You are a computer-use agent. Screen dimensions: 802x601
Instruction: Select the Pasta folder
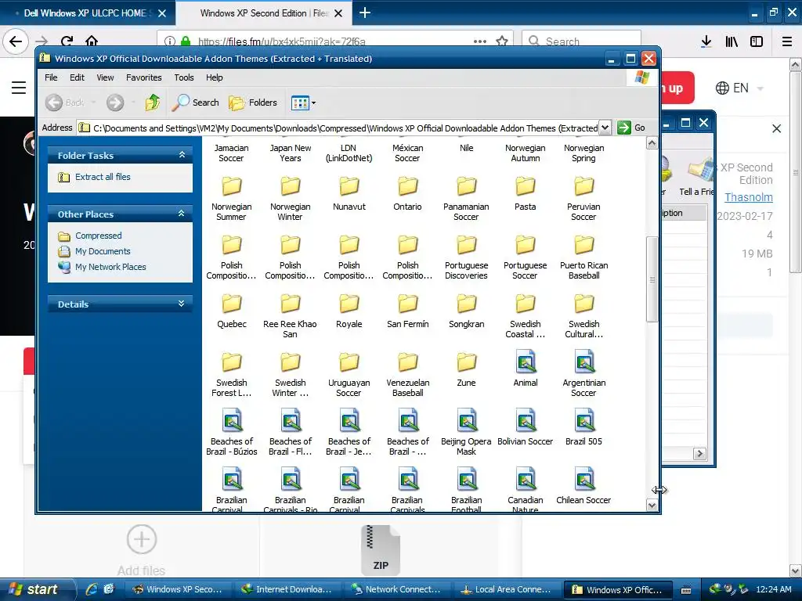coord(526,194)
